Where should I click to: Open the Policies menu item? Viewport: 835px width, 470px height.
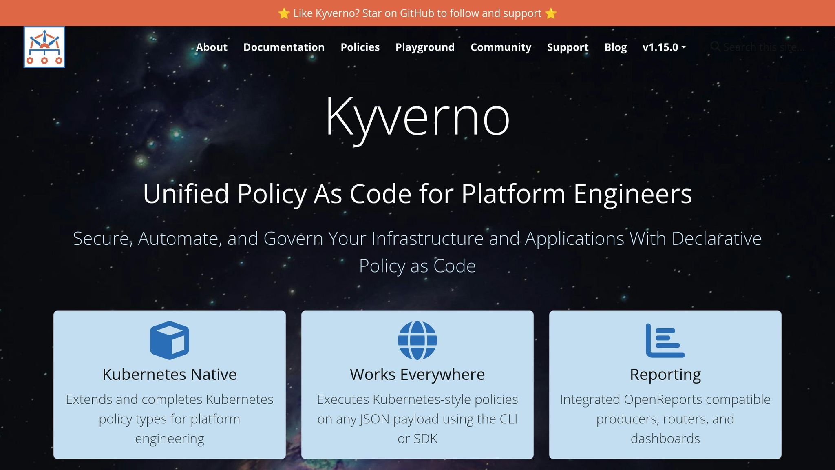[x=360, y=47]
